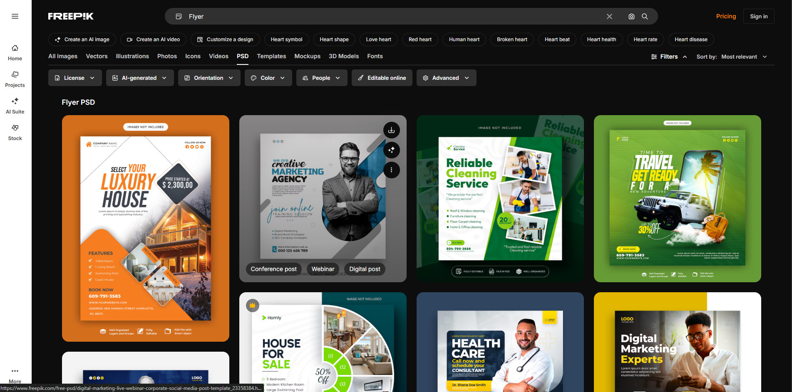The height and width of the screenshot is (392, 792).
Task: Open the Pricing page
Action: [x=726, y=16]
